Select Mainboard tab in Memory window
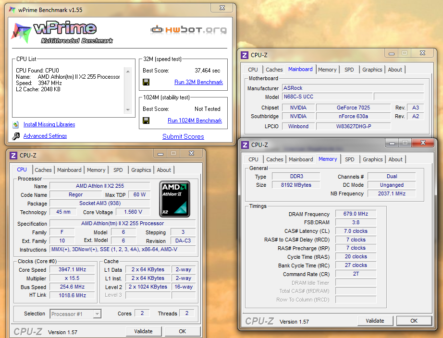This screenshot has width=443, height=338. (301, 159)
